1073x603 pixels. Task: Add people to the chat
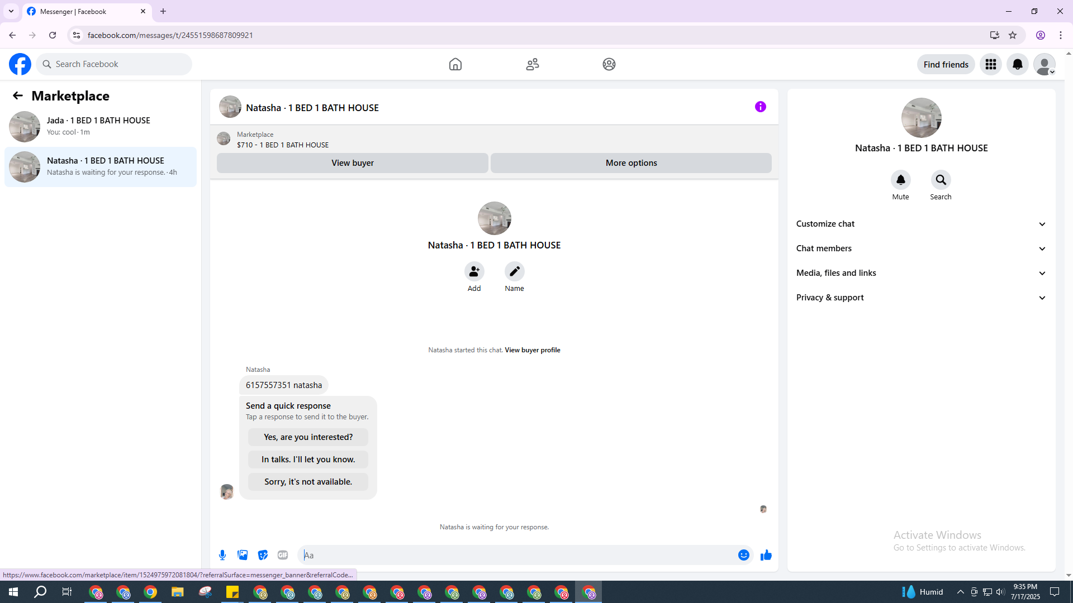(474, 271)
